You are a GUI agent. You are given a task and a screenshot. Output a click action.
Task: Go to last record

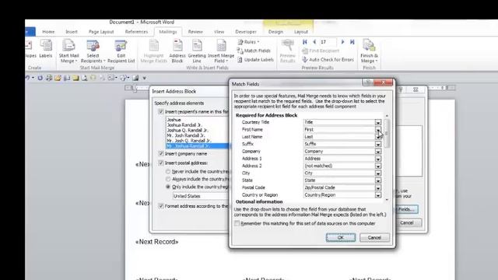352,42
